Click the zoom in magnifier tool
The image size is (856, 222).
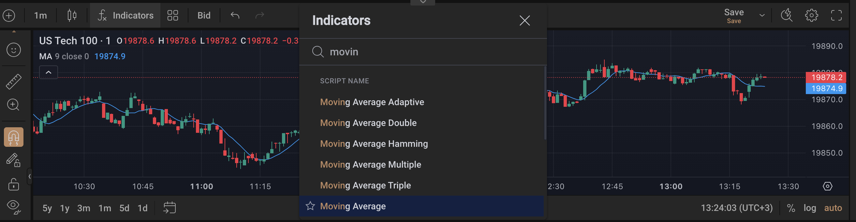click(x=13, y=105)
